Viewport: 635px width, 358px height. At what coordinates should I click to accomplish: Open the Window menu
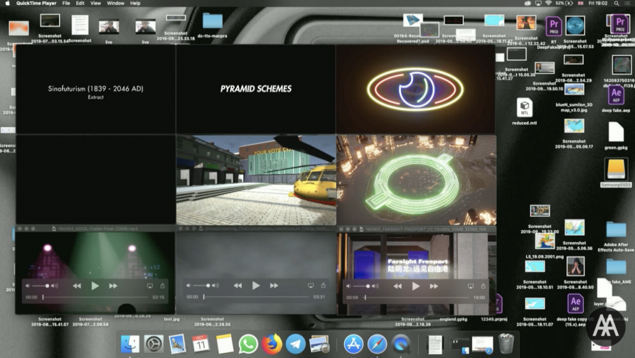point(115,3)
